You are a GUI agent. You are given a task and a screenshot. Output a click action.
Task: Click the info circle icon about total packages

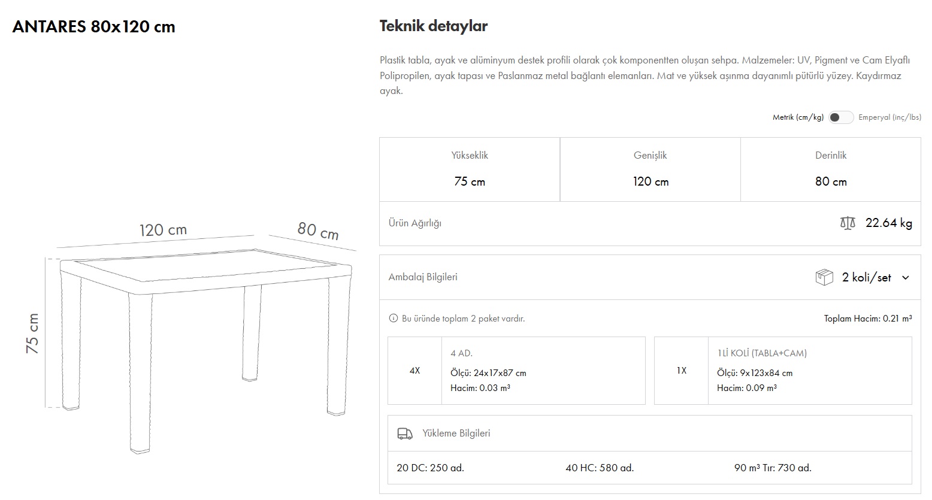tap(394, 319)
